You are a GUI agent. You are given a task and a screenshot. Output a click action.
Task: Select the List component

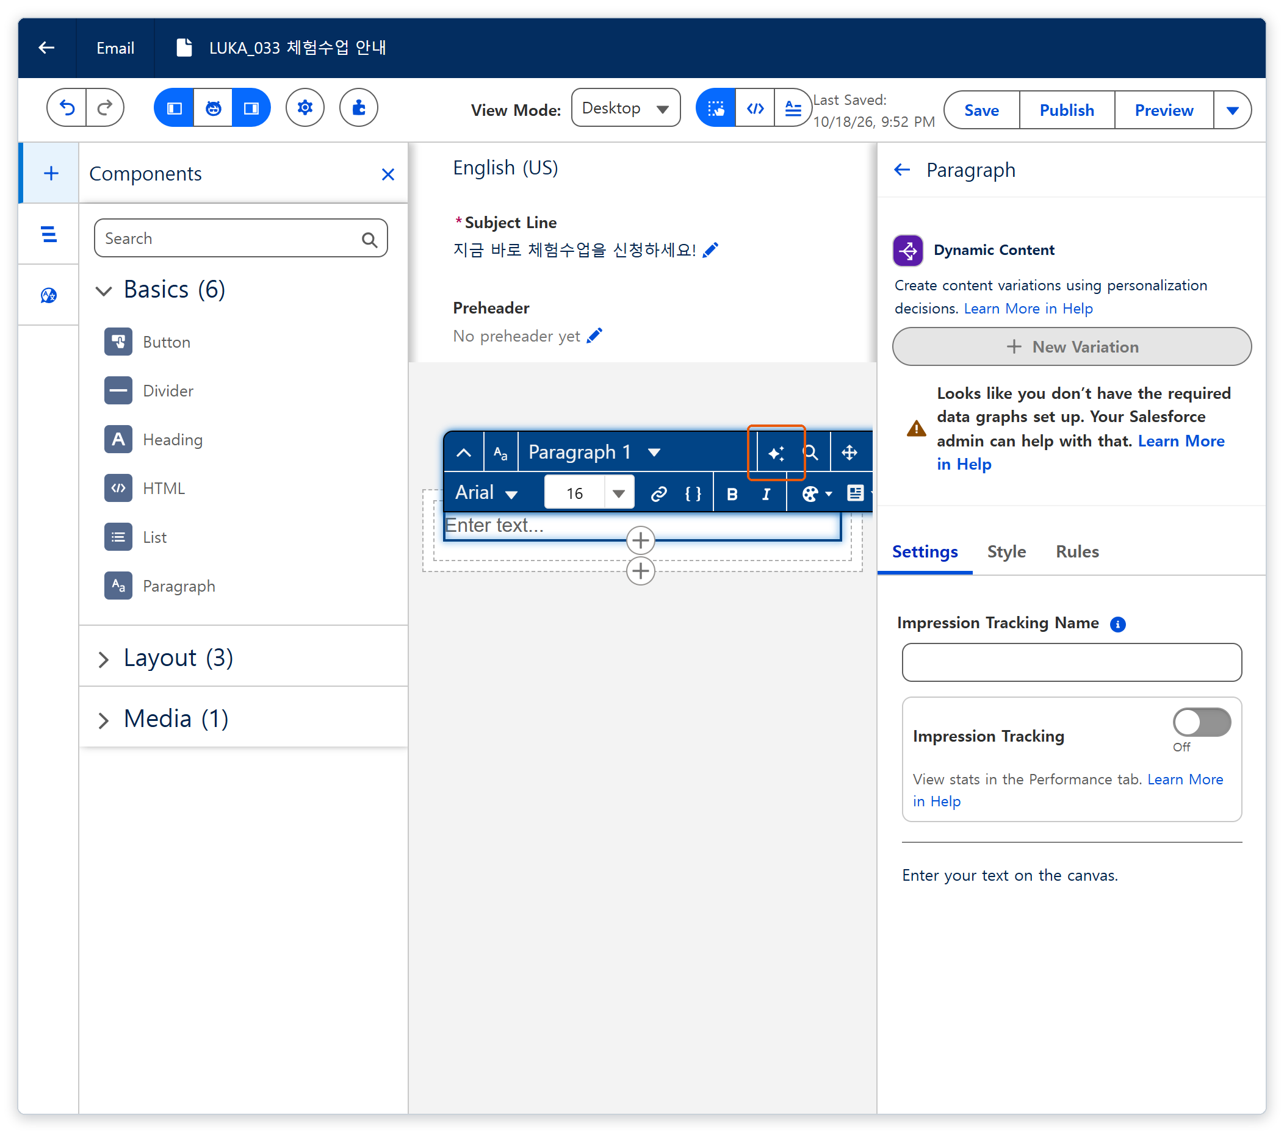135,537
